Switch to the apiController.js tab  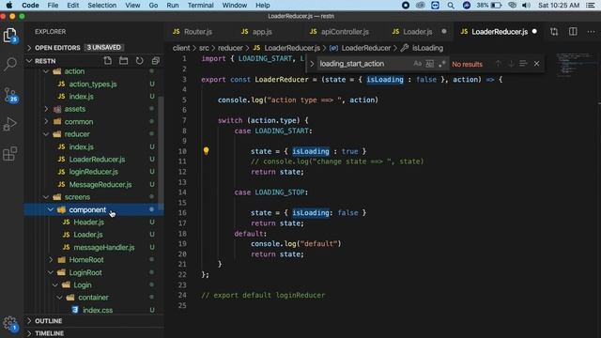(x=340, y=32)
